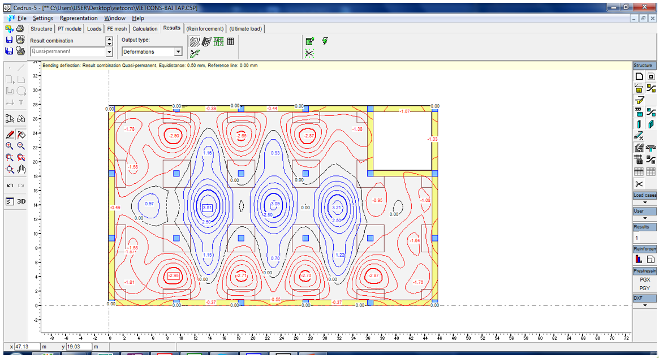Click the selection pointer tool icon
The width and height of the screenshot is (659, 358).
click(x=10, y=119)
